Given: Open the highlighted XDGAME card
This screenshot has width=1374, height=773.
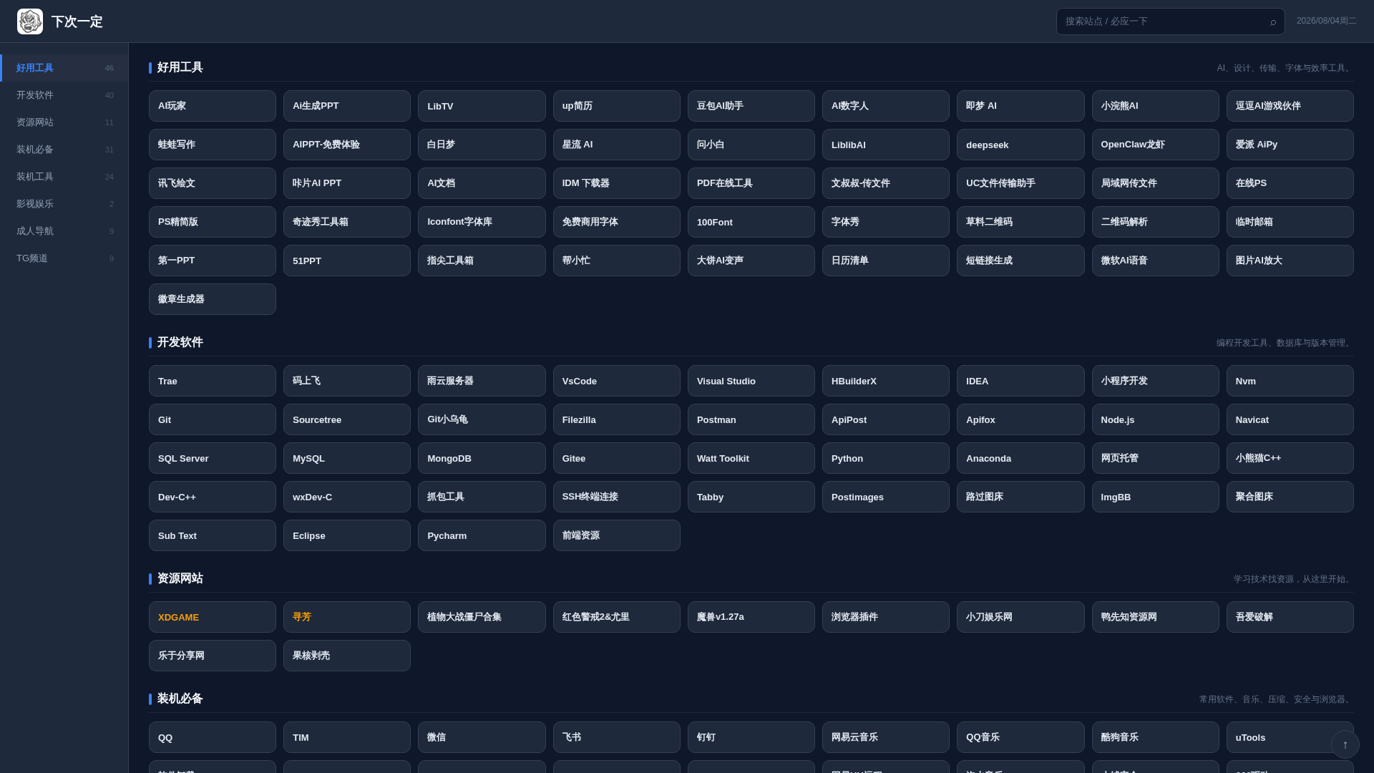Looking at the screenshot, I should click(x=213, y=617).
